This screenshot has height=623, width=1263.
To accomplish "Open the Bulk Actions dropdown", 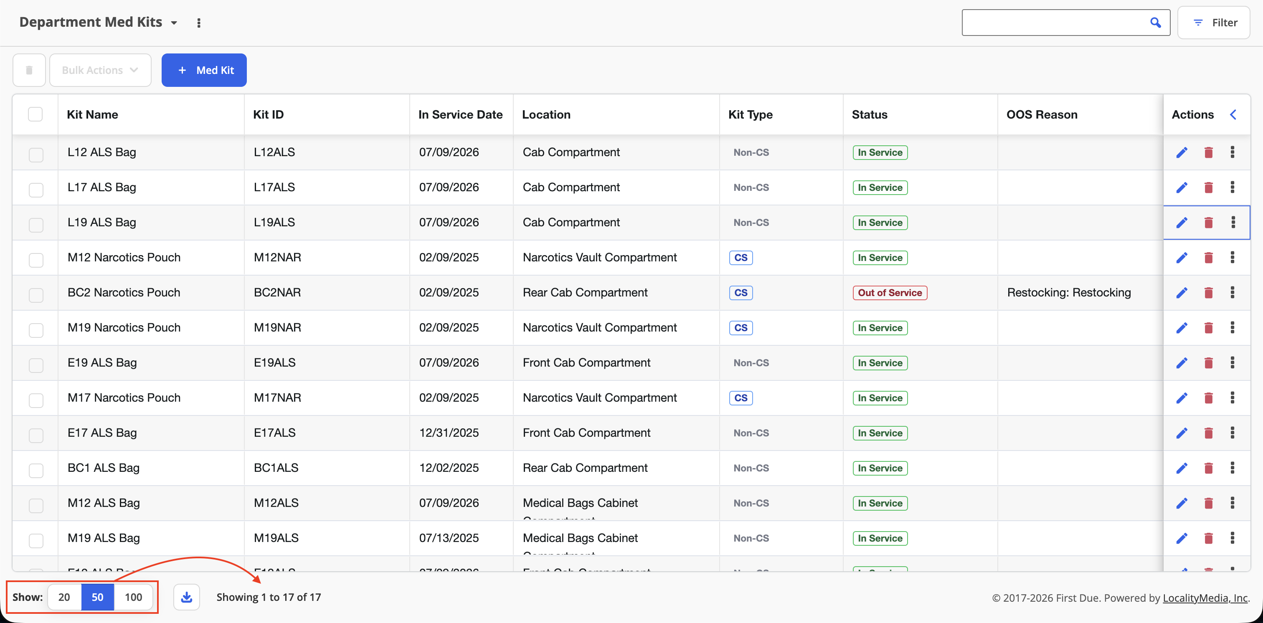I will [x=100, y=70].
